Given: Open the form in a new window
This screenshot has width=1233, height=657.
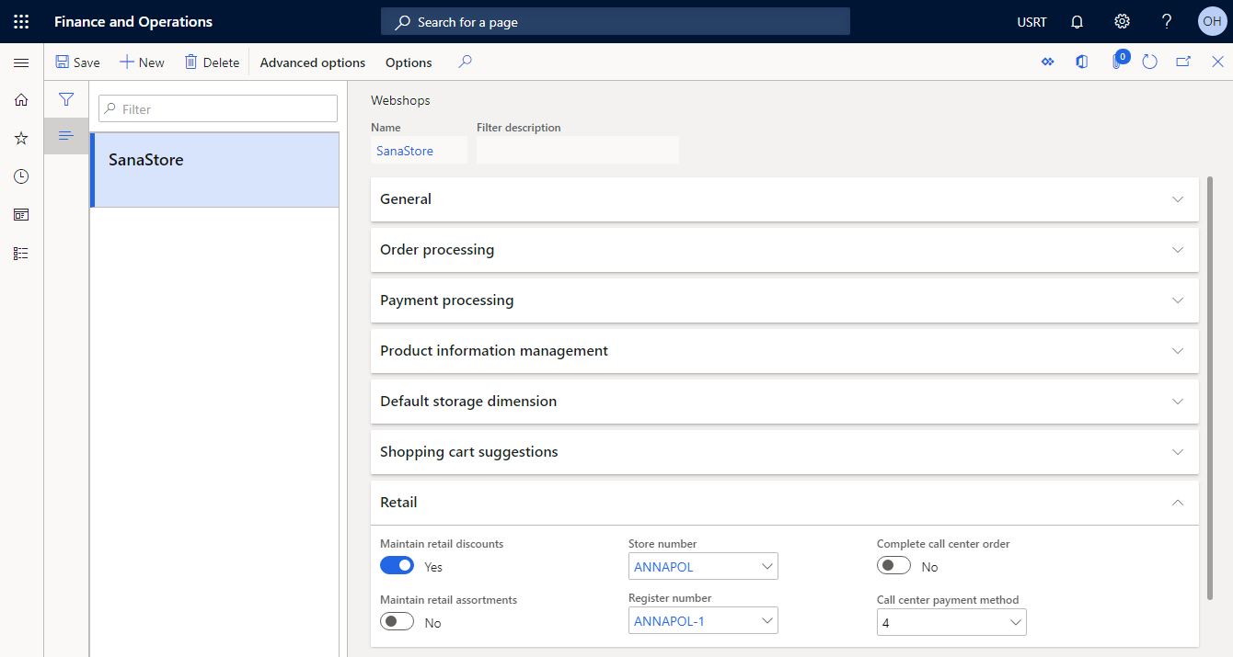Looking at the screenshot, I should tap(1183, 62).
